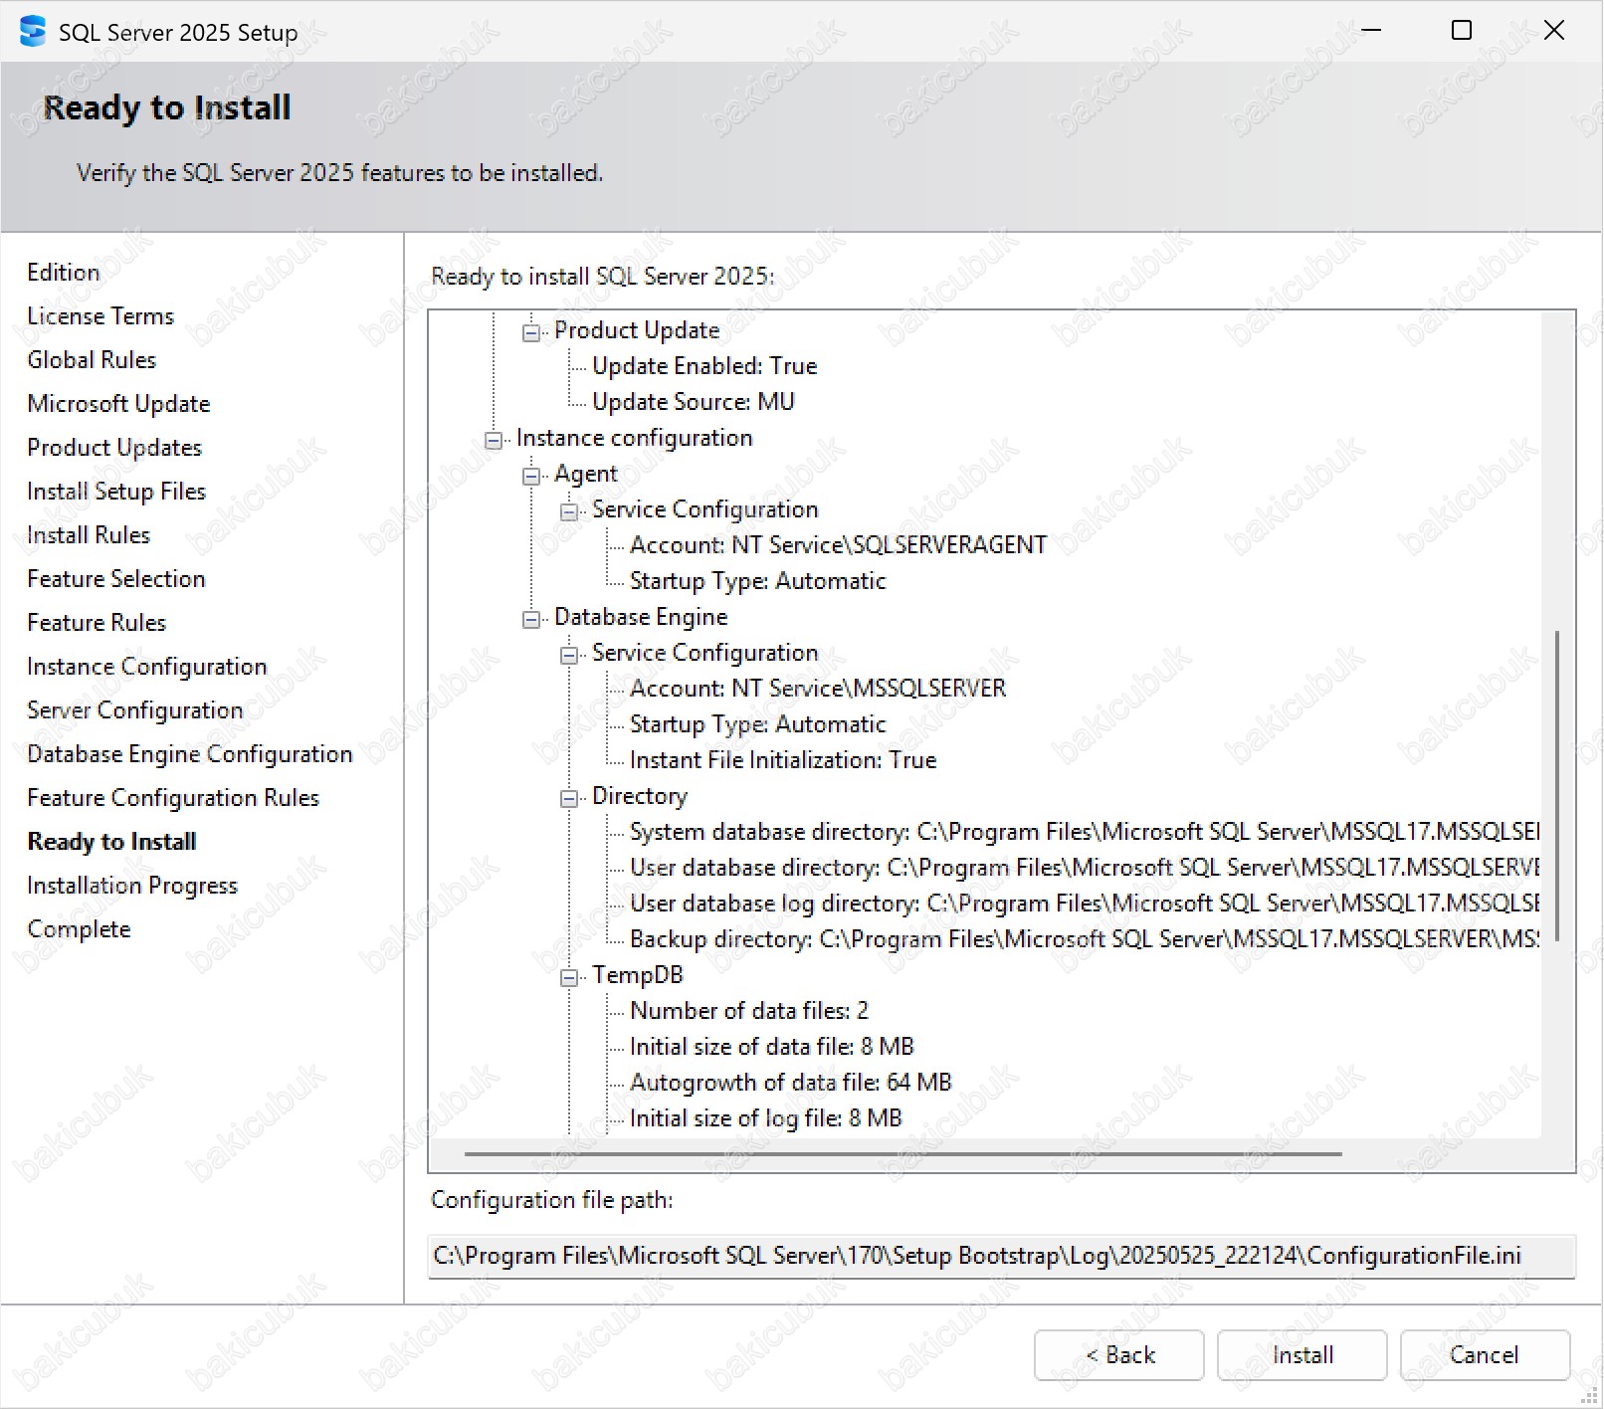Select the Microsoft Update step

(118, 404)
